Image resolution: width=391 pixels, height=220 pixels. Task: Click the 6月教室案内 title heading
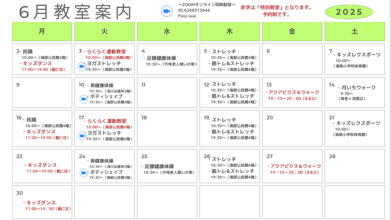tap(75, 13)
